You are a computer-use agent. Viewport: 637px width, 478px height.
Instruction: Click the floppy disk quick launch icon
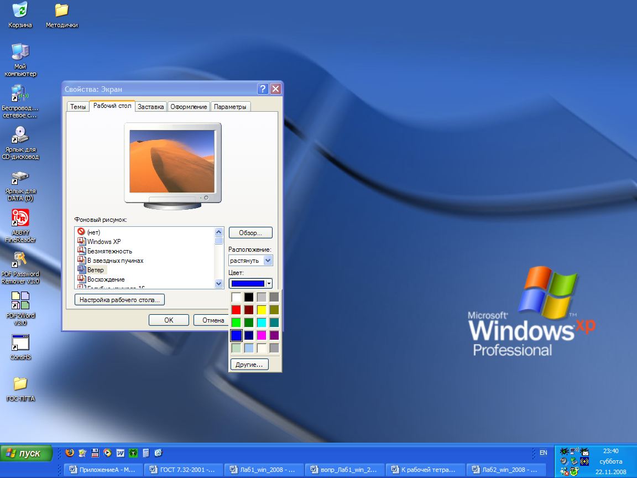click(95, 453)
